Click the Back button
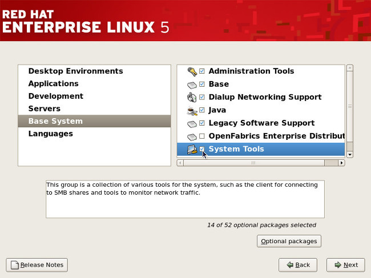The width and height of the screenshot is (371, 278). [298, 265]
